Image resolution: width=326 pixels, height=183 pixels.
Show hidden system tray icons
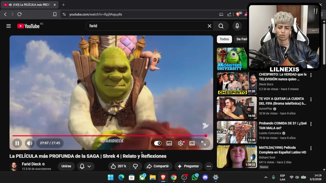pyautogui.click(x=266, y=177)
